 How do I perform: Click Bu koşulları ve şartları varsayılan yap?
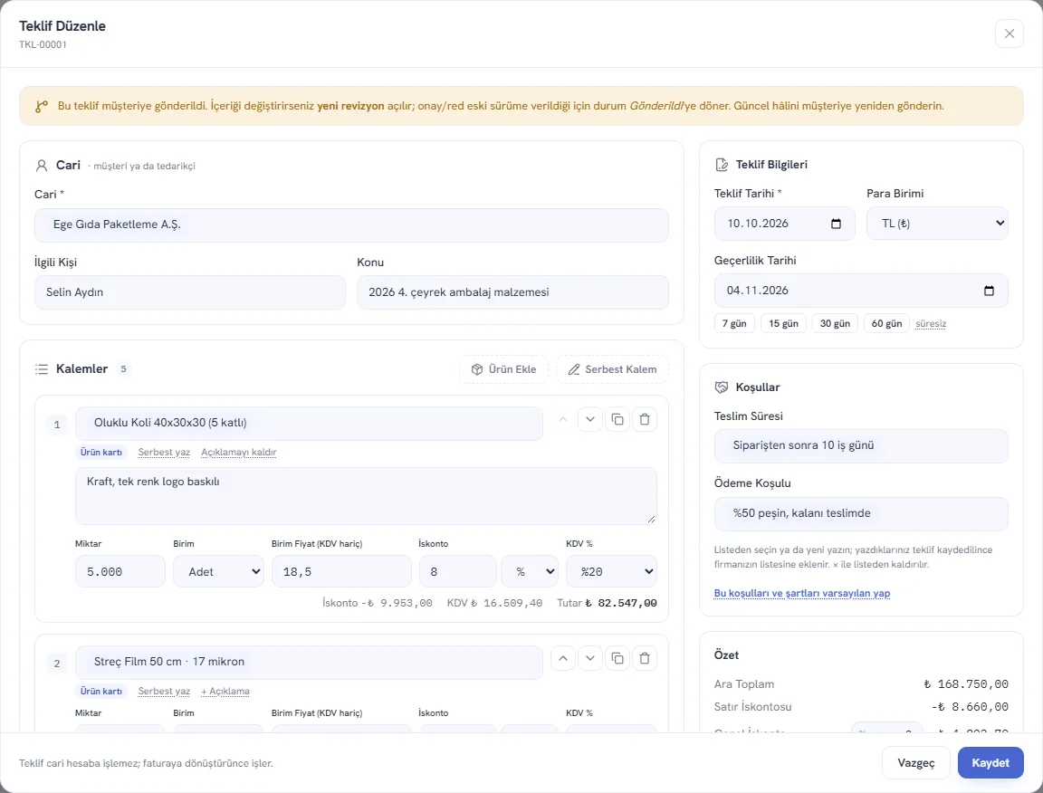(x=801, y=593)
